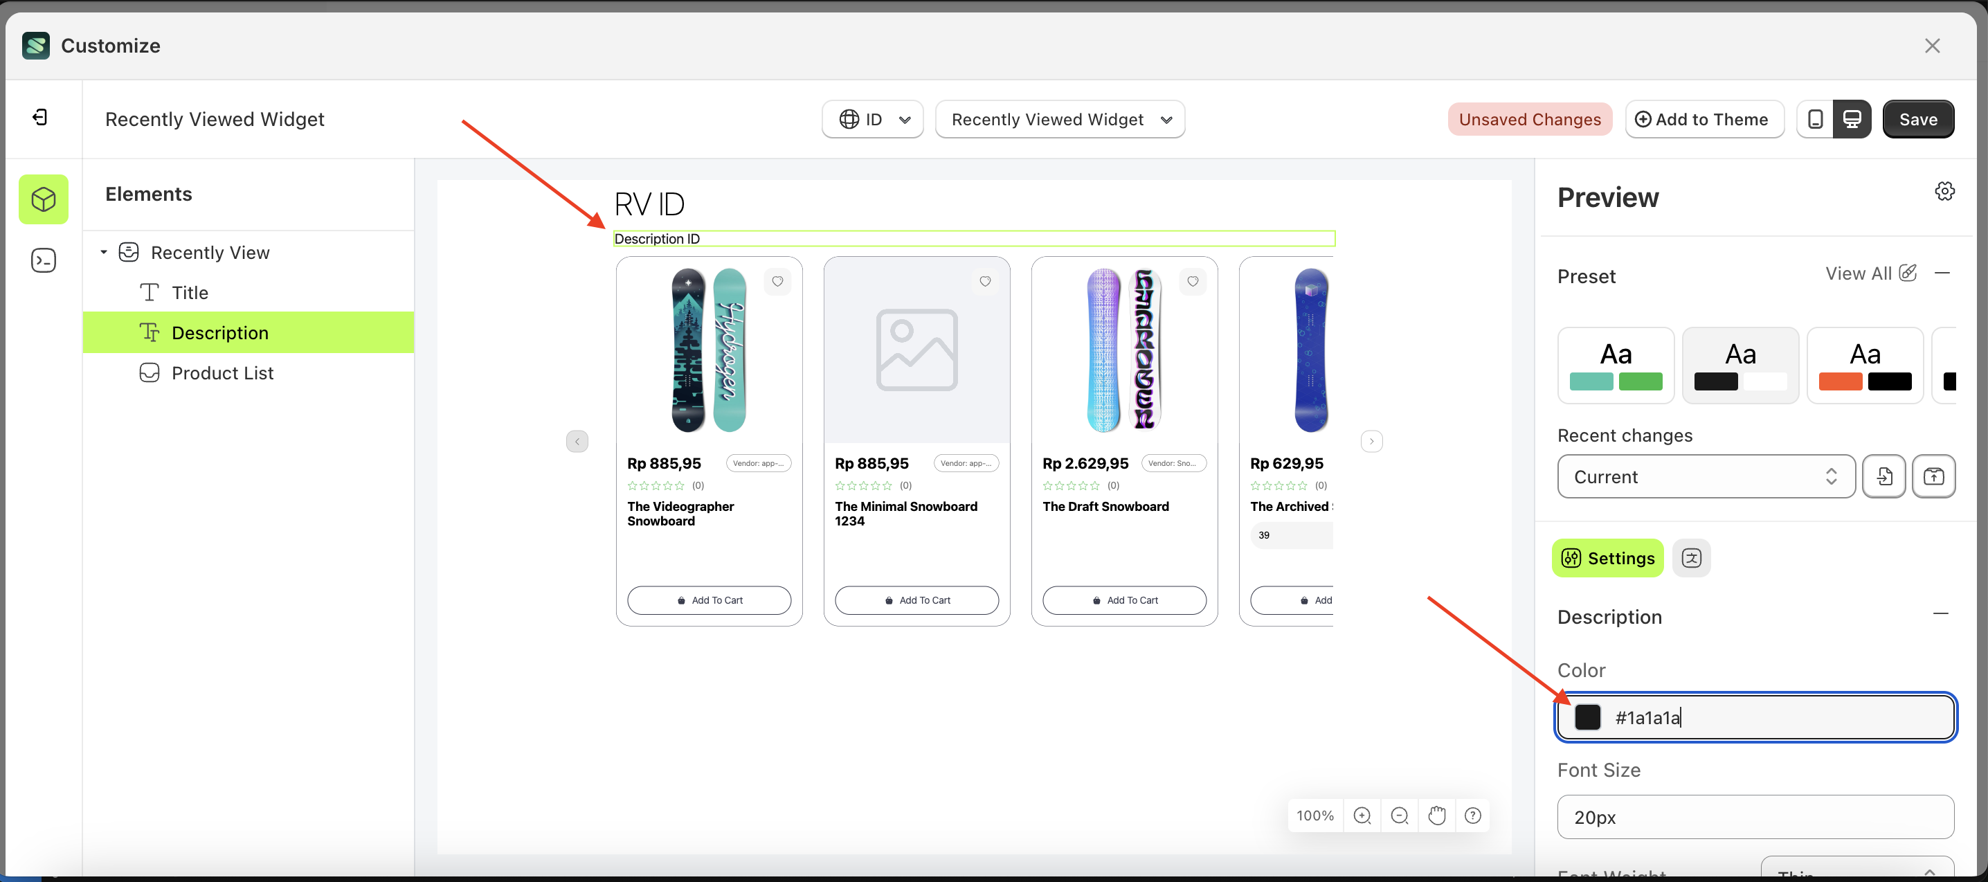Switch to the Settings tab in the right panel

pyautogui.click(x=1607, y=557)
